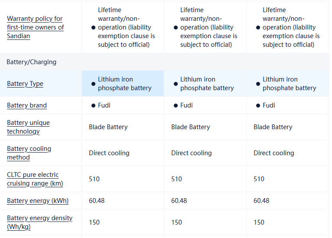The height and width of the screenshot is (238, 332).
Task: Select the 510 value in the first column
Action: (x=94, y=179)
